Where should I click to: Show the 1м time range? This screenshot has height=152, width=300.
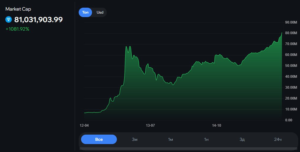[170, 139]
